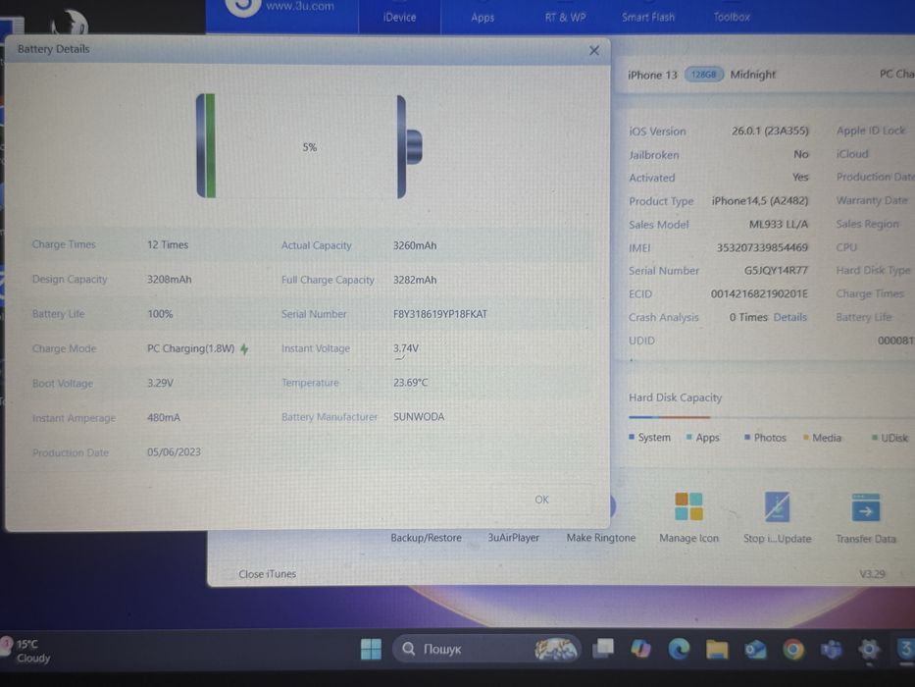
Task: Click the IMEI value 353207339854469
Action: pyautogui.click(x=762, y=247)
